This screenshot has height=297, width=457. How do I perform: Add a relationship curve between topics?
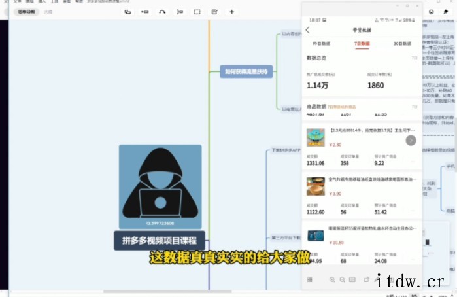pyautogui.click(x=162, y=12)
